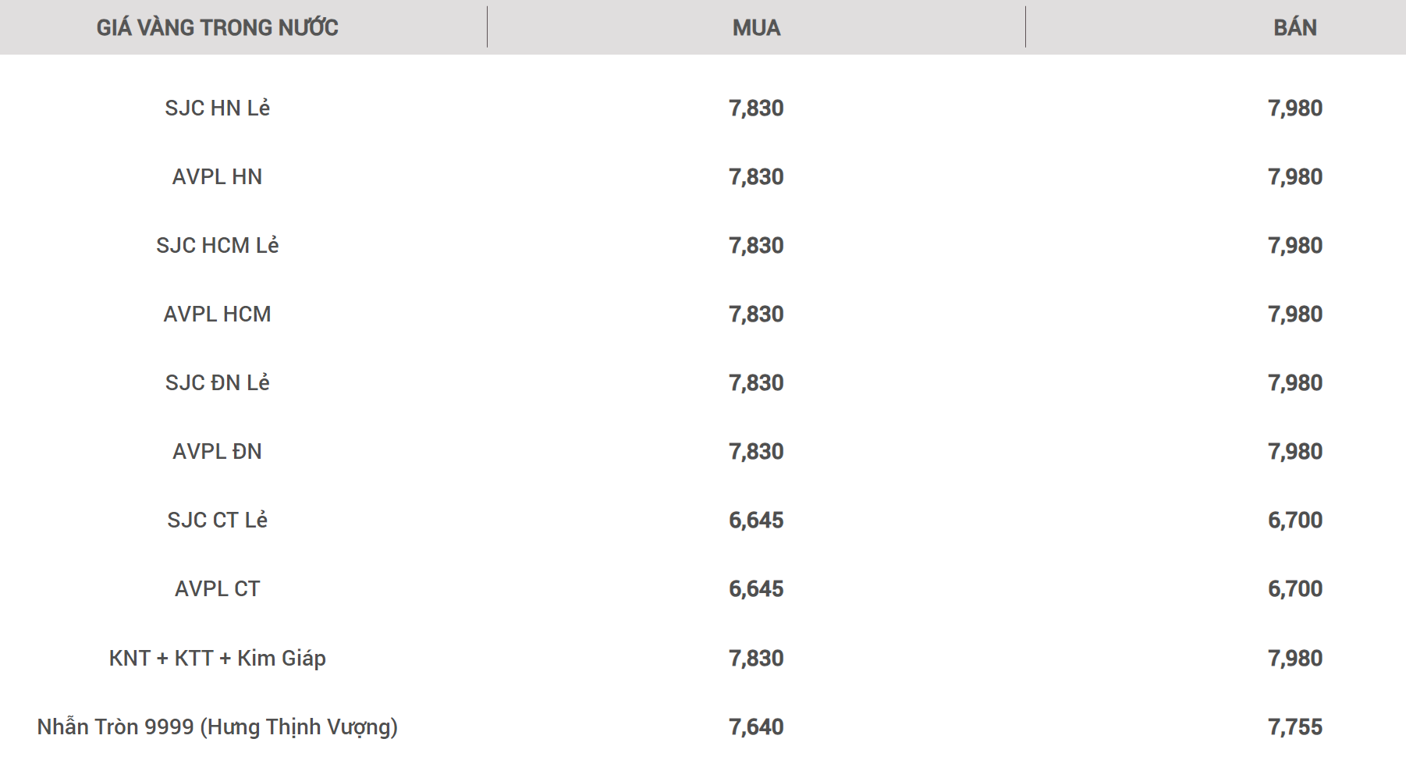This screenshot has height=778, width=1406.
Task: Select the SJC CT Lẻ row label
Action: coord(217,520)
